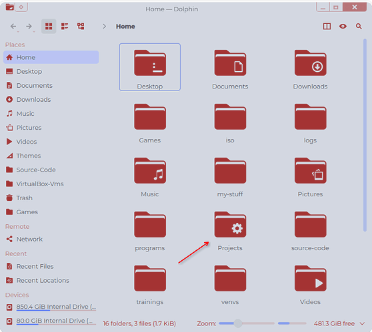Click the Home breadcrumb label
Viewport: 372px width, 332px height.
[x=125, y=27]
